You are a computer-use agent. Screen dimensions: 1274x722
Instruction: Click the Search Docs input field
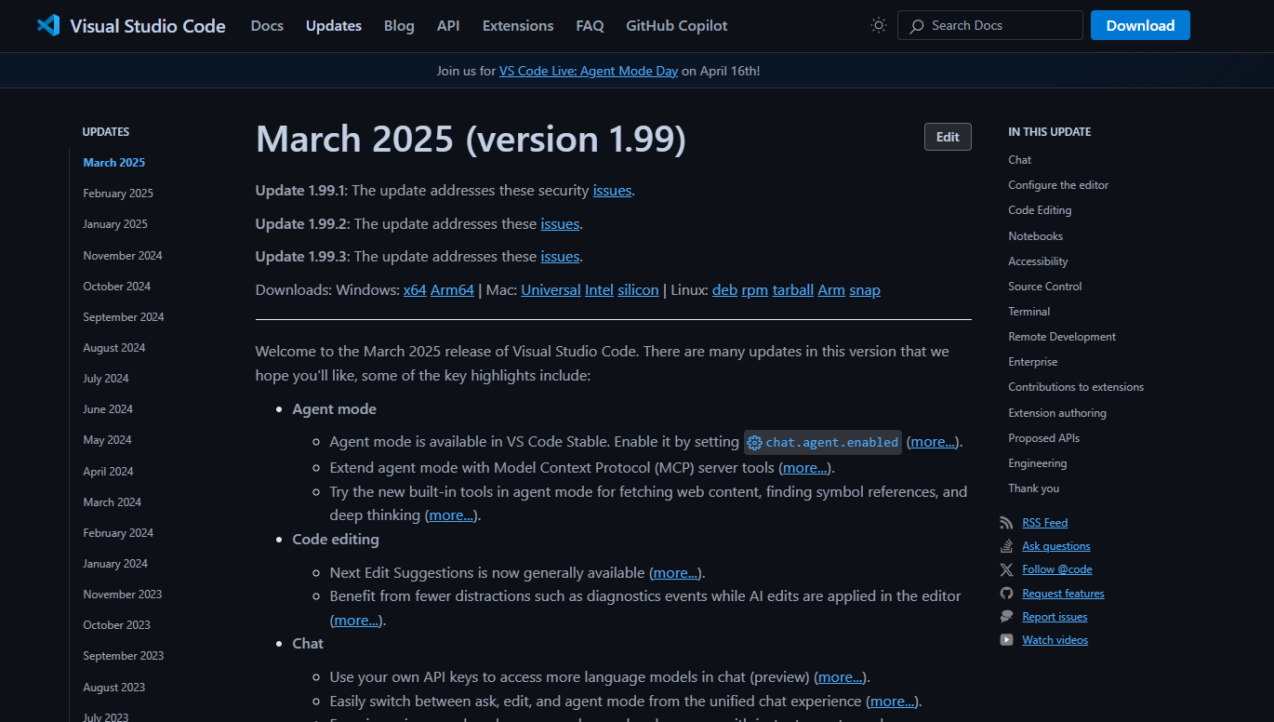(x=990, y=25)
